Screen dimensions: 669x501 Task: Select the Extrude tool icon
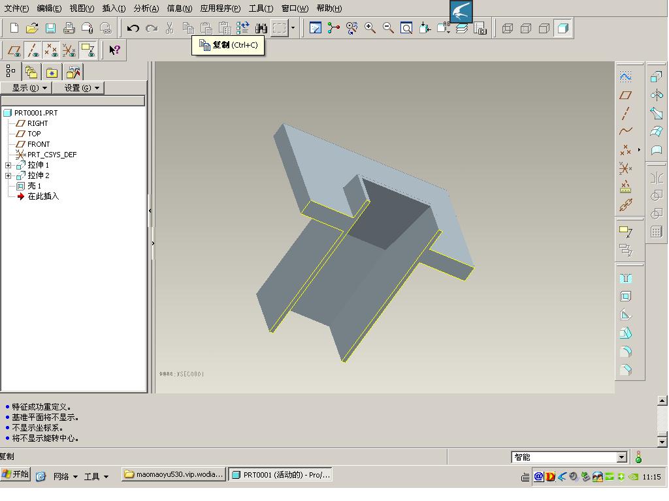(x=656, y=77)
